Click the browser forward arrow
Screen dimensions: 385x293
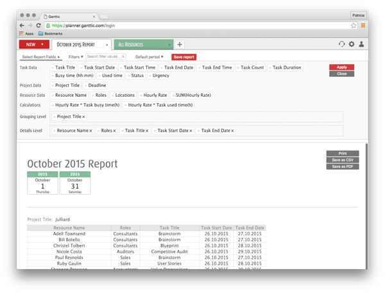tap(30, 25)
